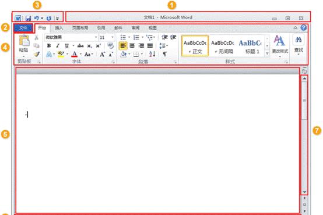The image size is (323, 215).
Task: Grow the font size
Action: pos(103,54)
